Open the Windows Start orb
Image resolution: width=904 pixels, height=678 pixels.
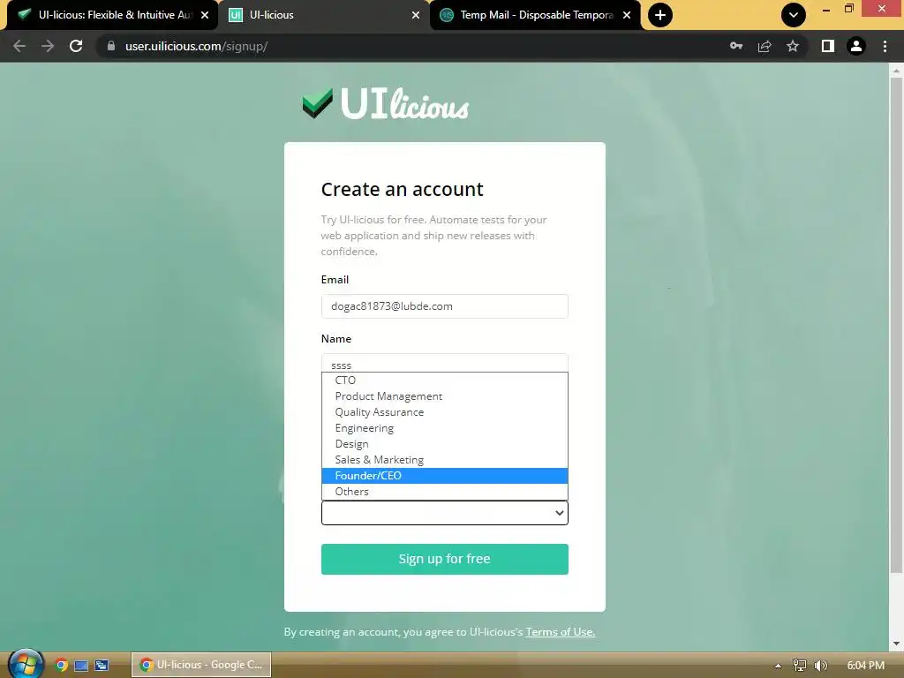26,664
